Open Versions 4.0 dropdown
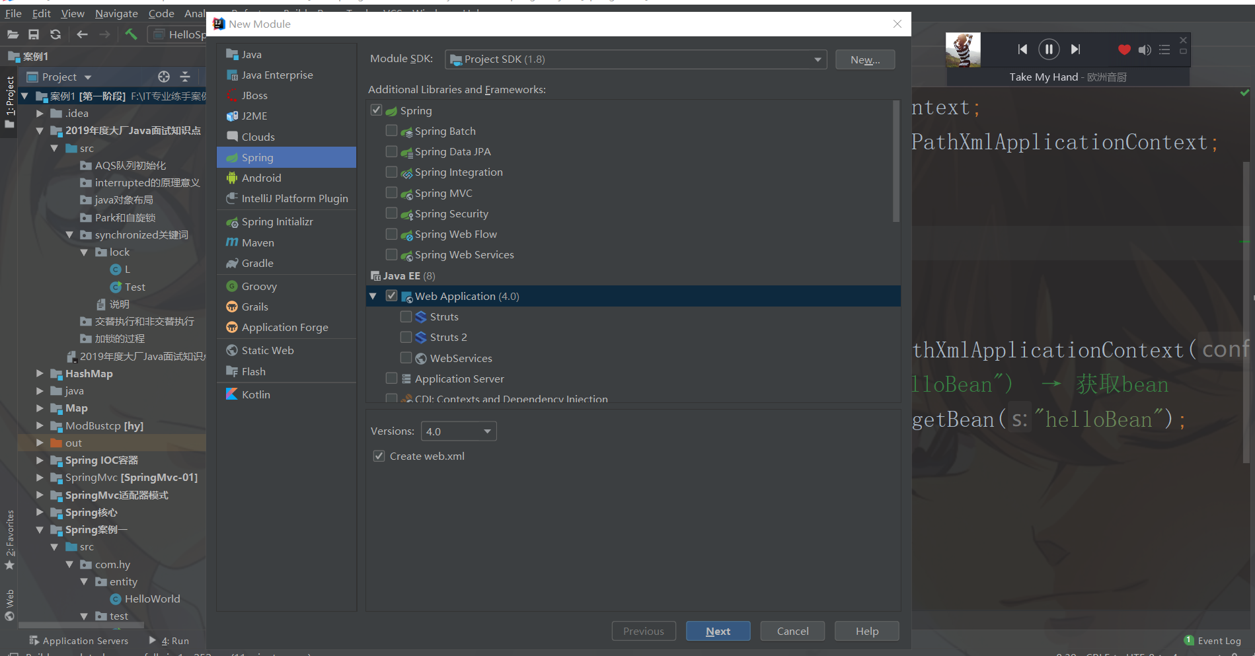The width and height of the screenshot is (1255, 656). click(x=459, y=431)
